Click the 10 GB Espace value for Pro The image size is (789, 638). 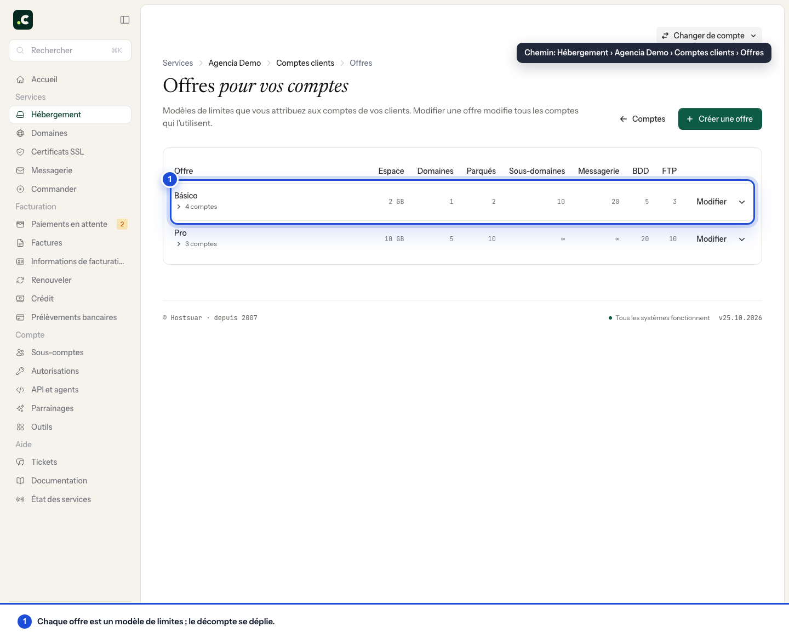[x=394, y=239]
